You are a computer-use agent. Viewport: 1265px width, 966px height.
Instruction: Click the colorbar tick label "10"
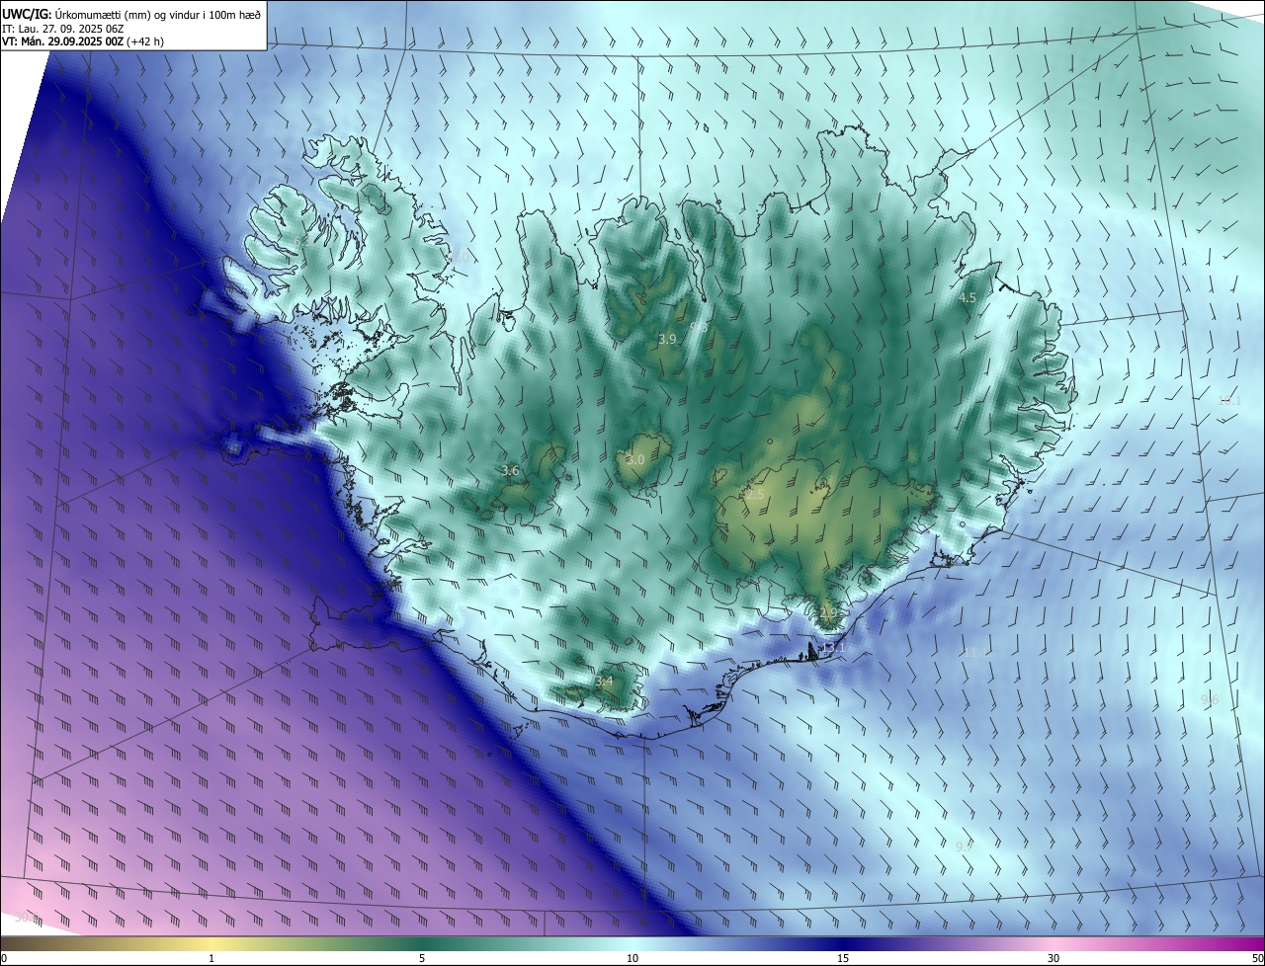click(632, 958)
